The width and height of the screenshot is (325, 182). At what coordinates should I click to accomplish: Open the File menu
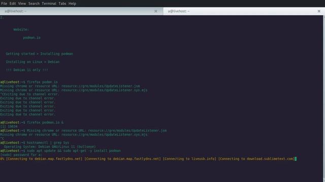pyautogui.click(x=4, y=4)
